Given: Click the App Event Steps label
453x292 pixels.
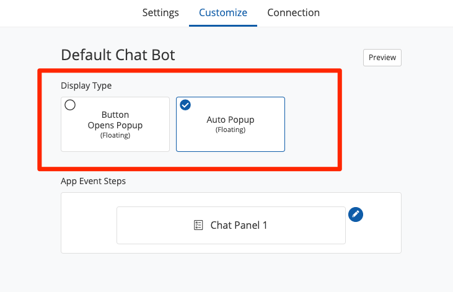Looking at the screenshot, I should pos(93,181).
